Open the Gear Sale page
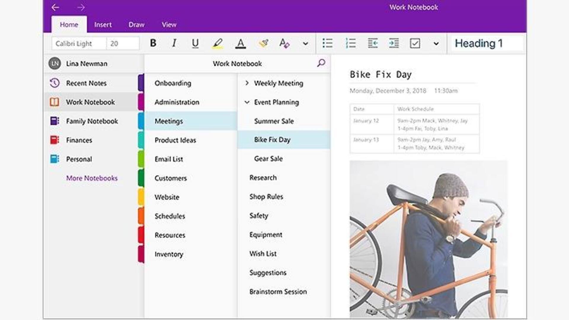Image resolution: width=569 pixels, height=320 pixels. point(284,159)
